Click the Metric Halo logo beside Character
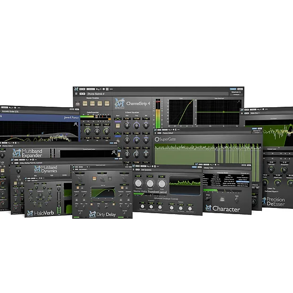The height and width of the screenshot is (293, 293). (x=208, y=208)
